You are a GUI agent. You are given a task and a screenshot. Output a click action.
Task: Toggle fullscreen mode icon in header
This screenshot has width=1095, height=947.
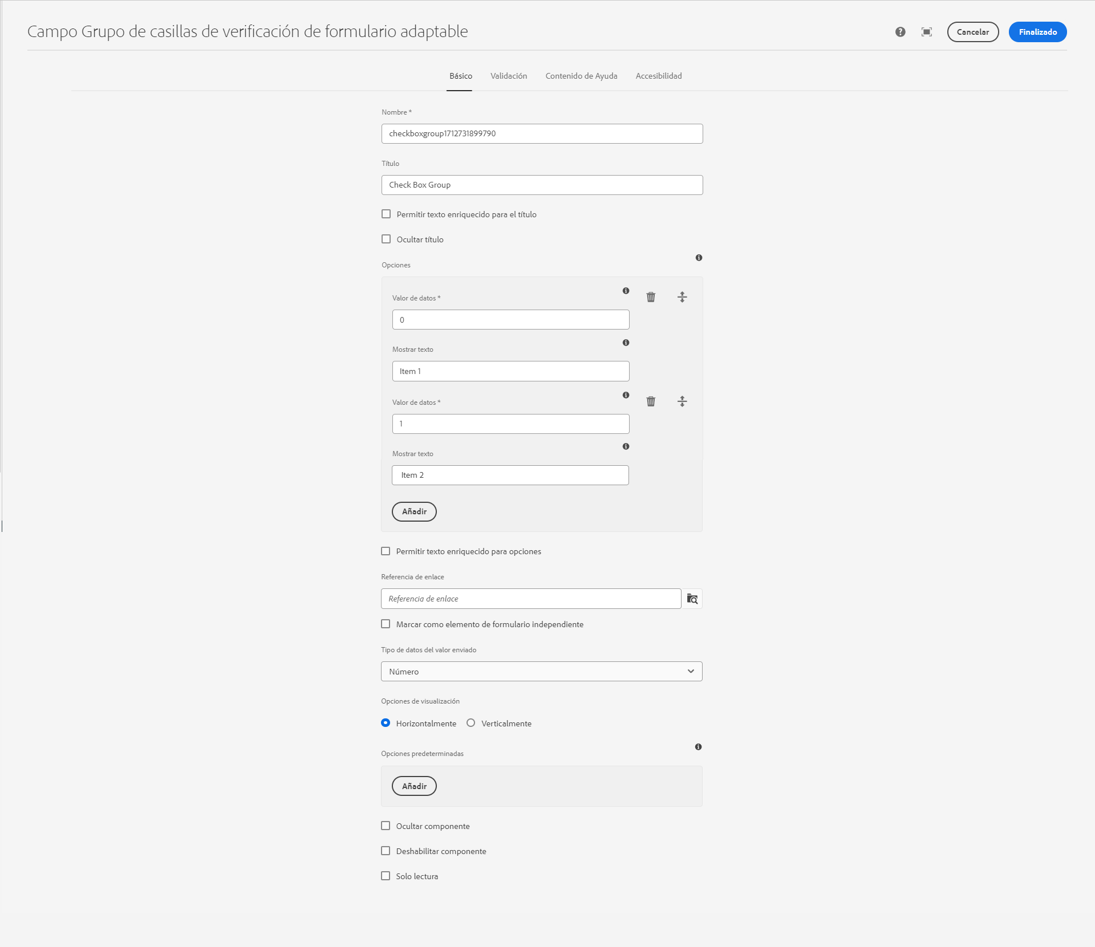[927, 32]
